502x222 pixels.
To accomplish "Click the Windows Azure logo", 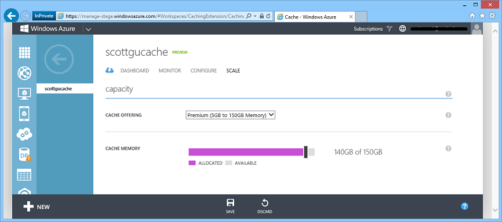I will [x=48, y=29].
